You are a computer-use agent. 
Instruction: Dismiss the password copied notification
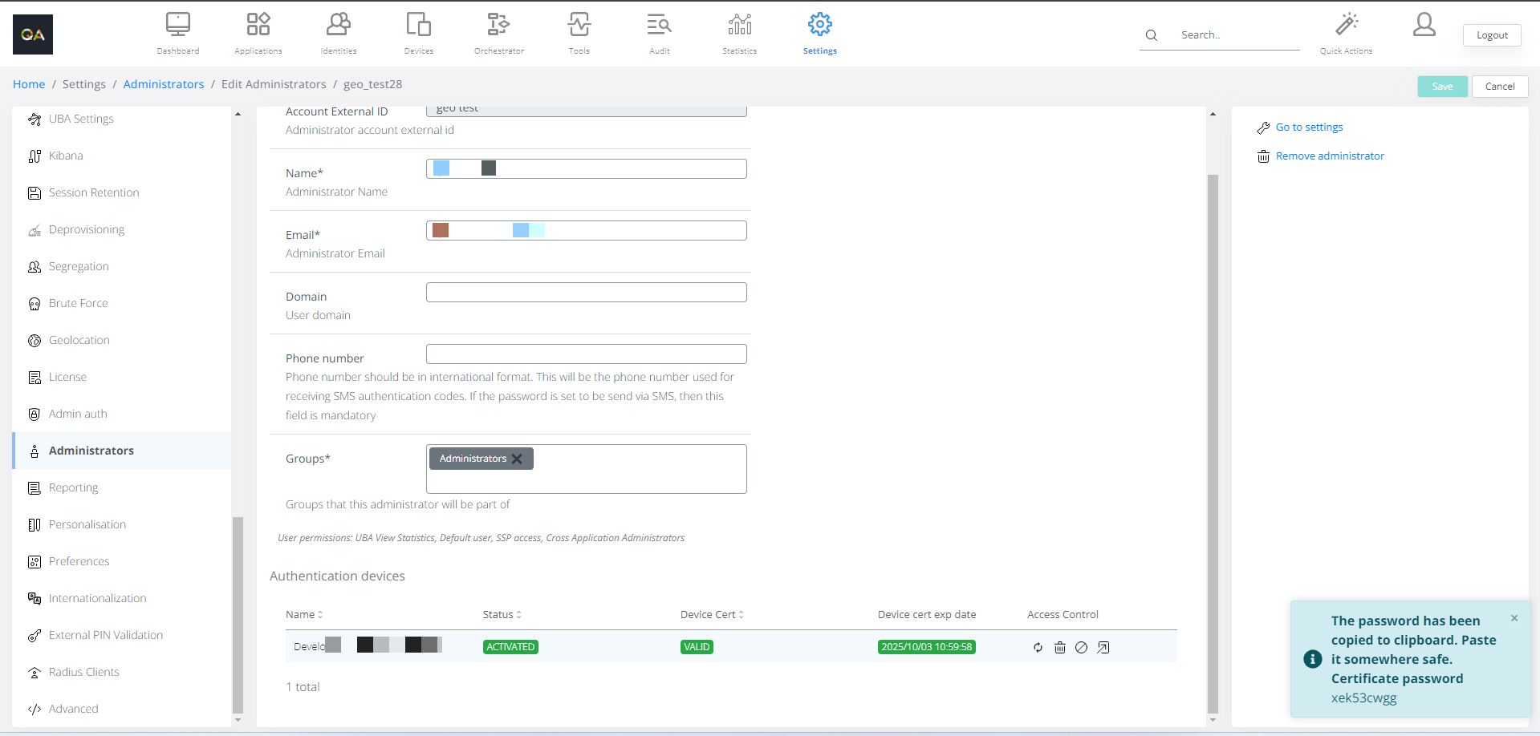pyautogui.click(x=1514, y=618)
